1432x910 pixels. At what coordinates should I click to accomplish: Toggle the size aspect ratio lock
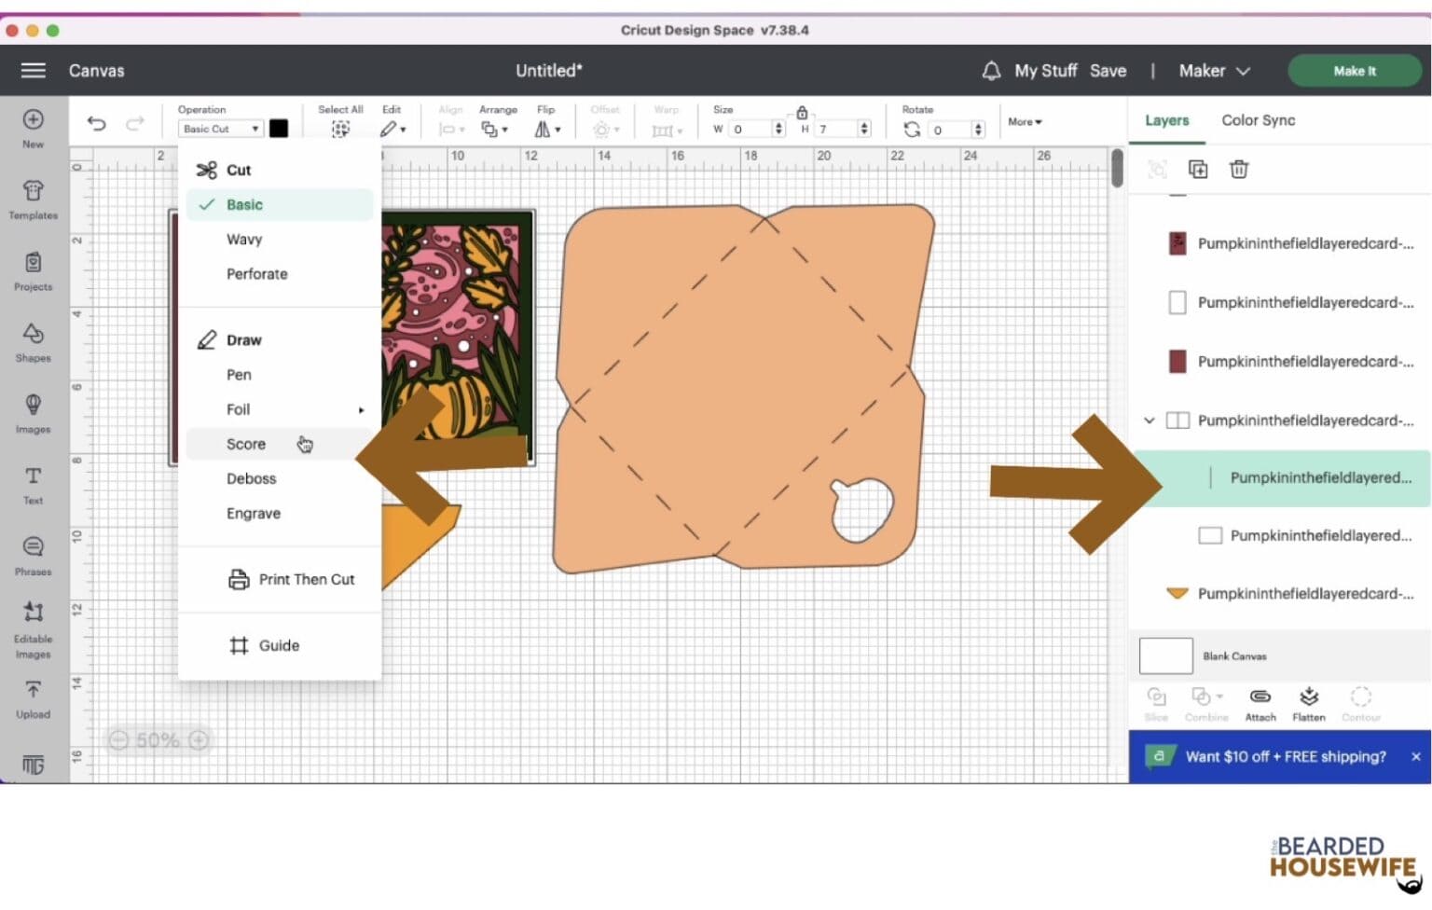click(x=801, y=113)
